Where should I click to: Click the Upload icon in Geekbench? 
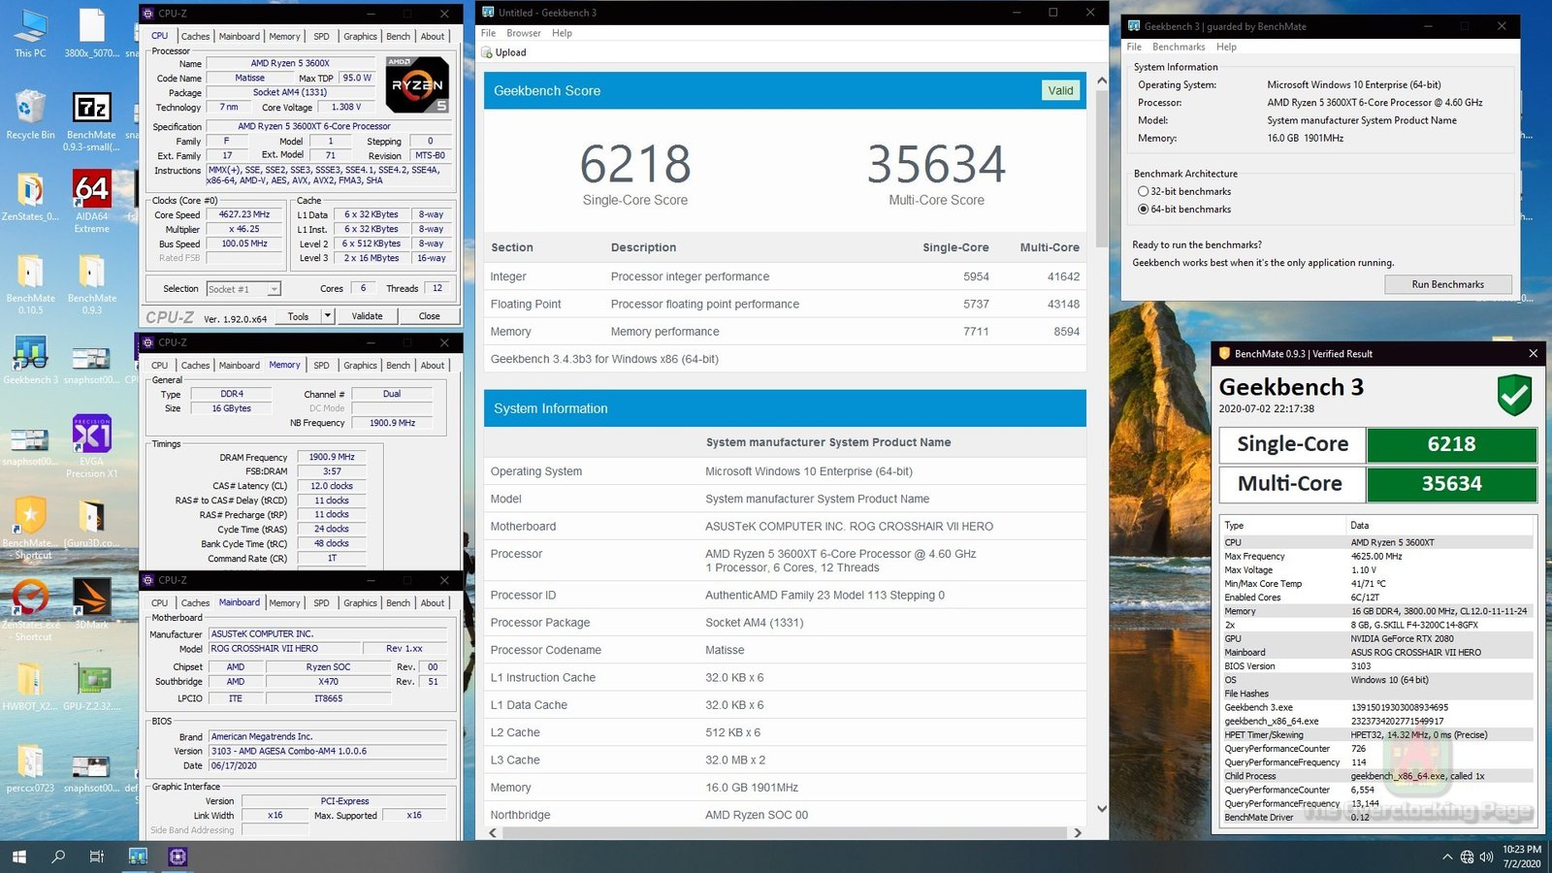coord(487,52)
